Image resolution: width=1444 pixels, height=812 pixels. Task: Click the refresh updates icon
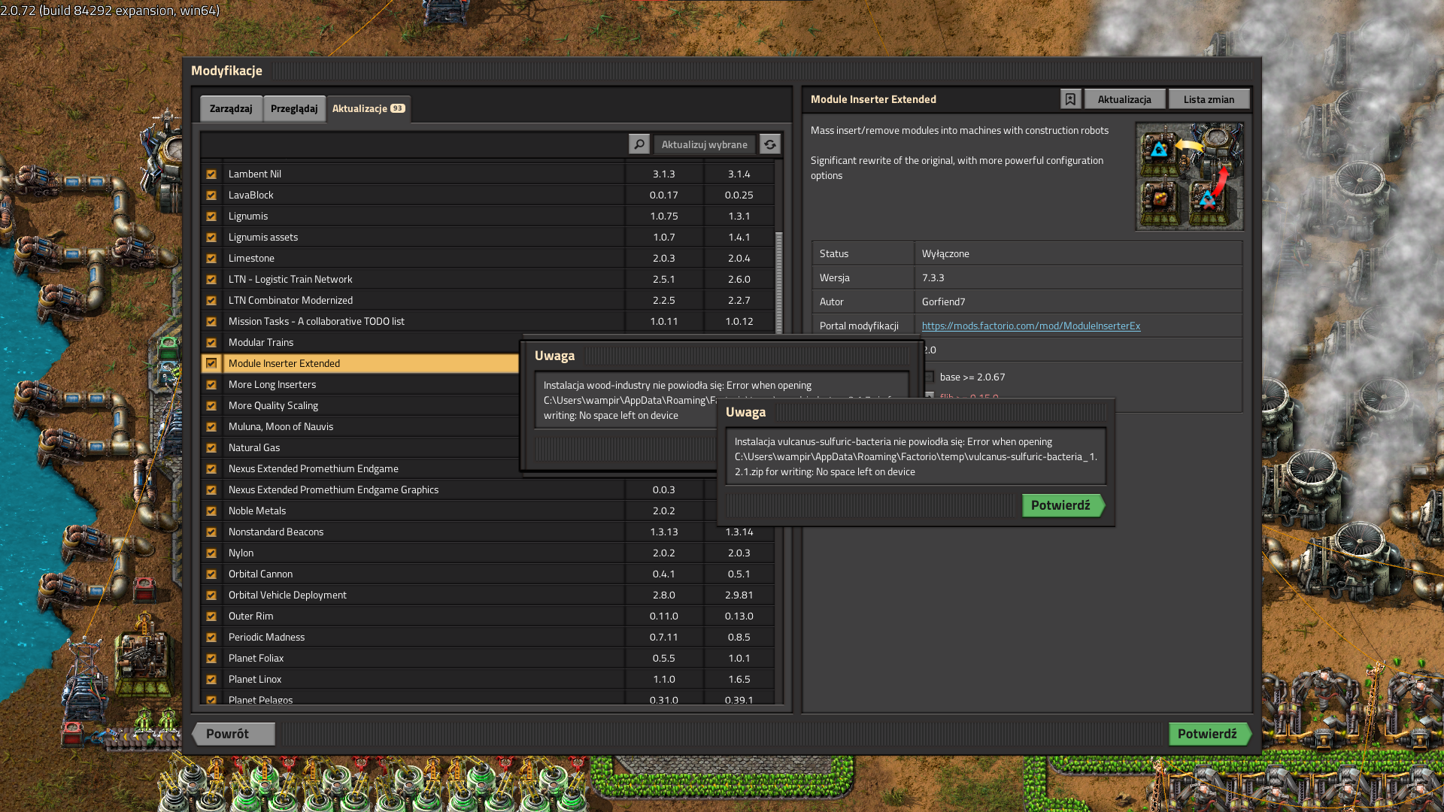(769, 144)
